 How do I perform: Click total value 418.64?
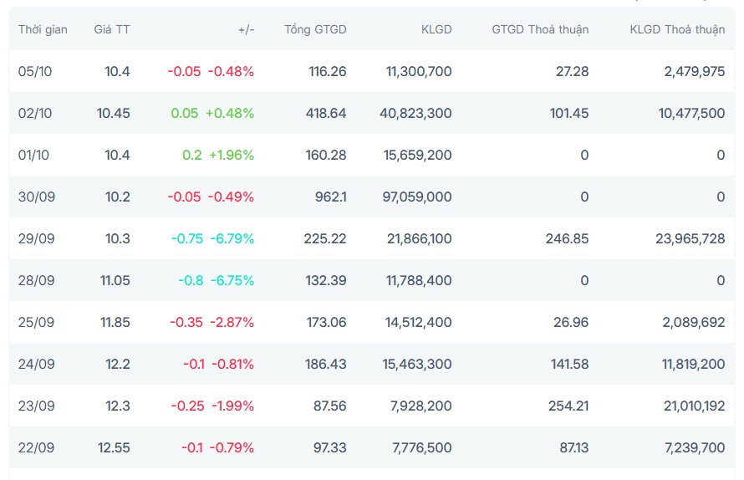coord(326,113)
